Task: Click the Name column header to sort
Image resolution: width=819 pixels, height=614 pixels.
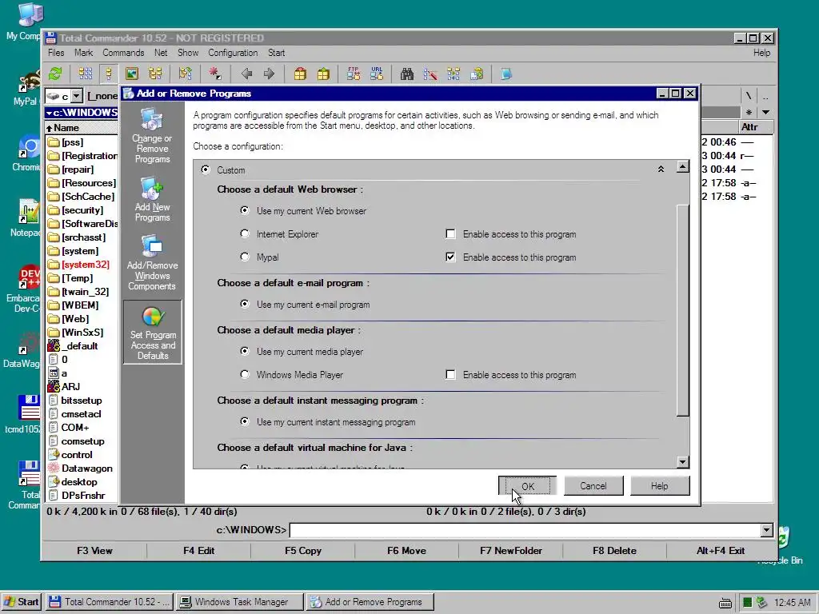Action: tap(82, 128)
